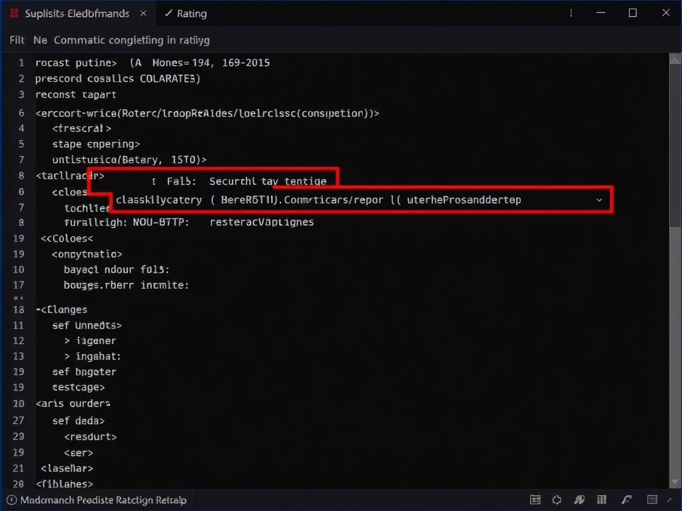This screenshot has height=511, width=682.
Task: Open the Filt menu
Action: [x=17, y=40]
